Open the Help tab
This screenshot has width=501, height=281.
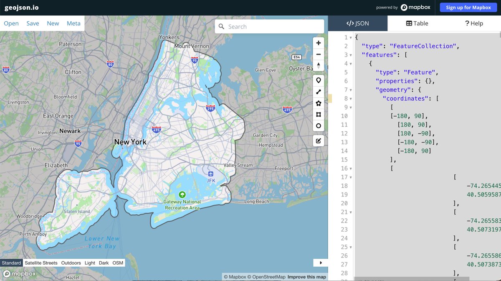pos(474,23)
